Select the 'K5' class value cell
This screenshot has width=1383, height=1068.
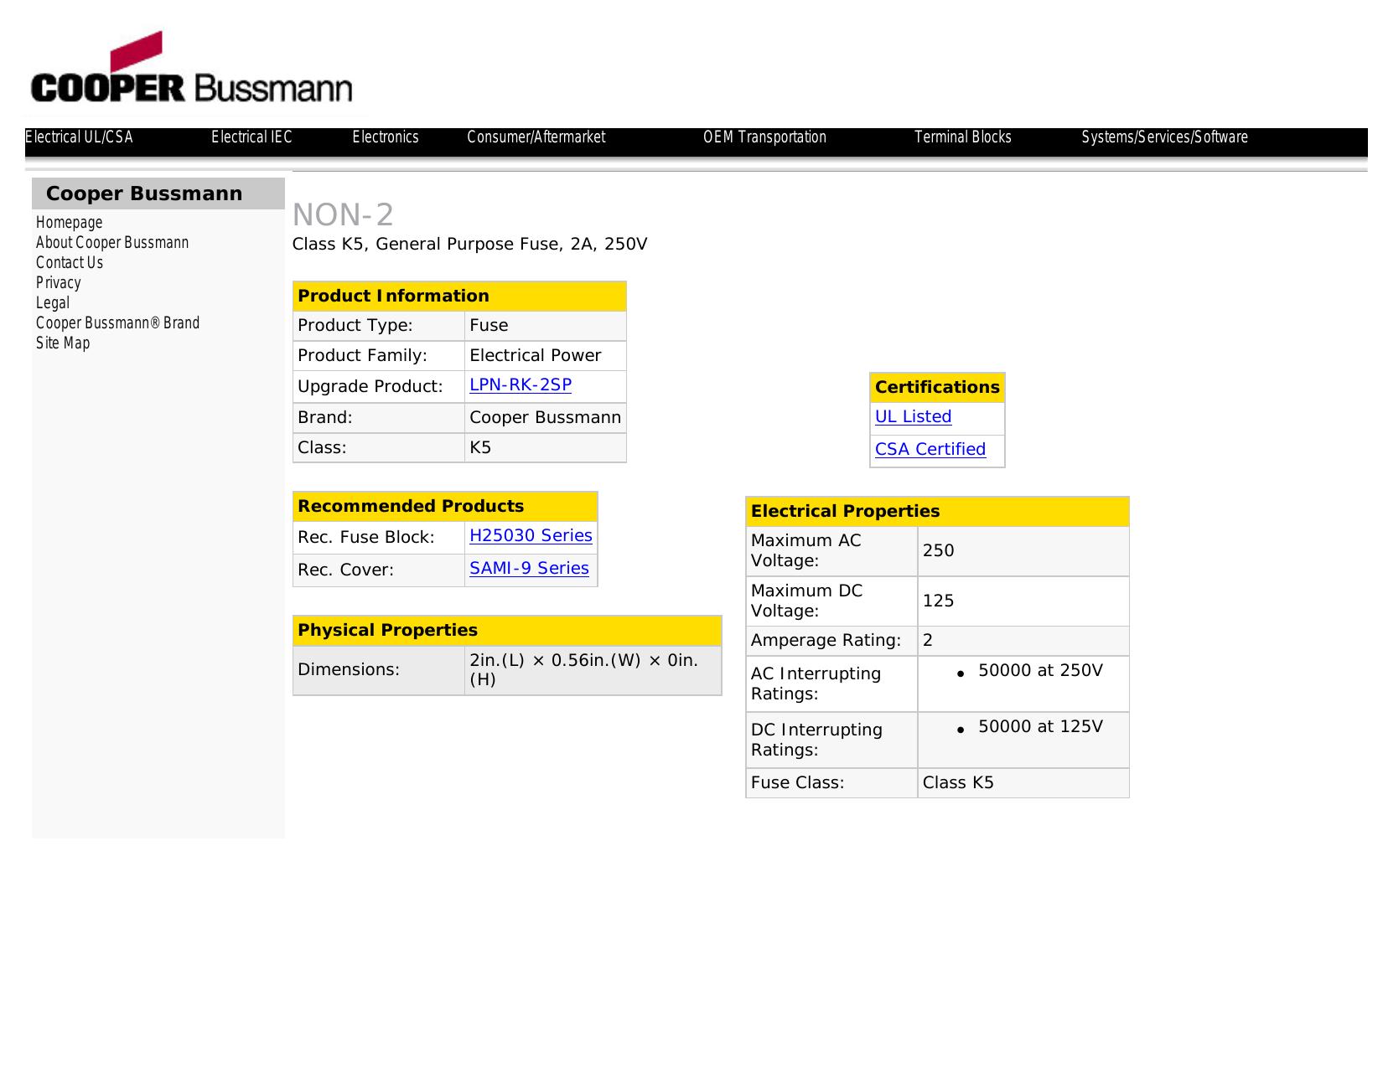(x=546, y=448)
